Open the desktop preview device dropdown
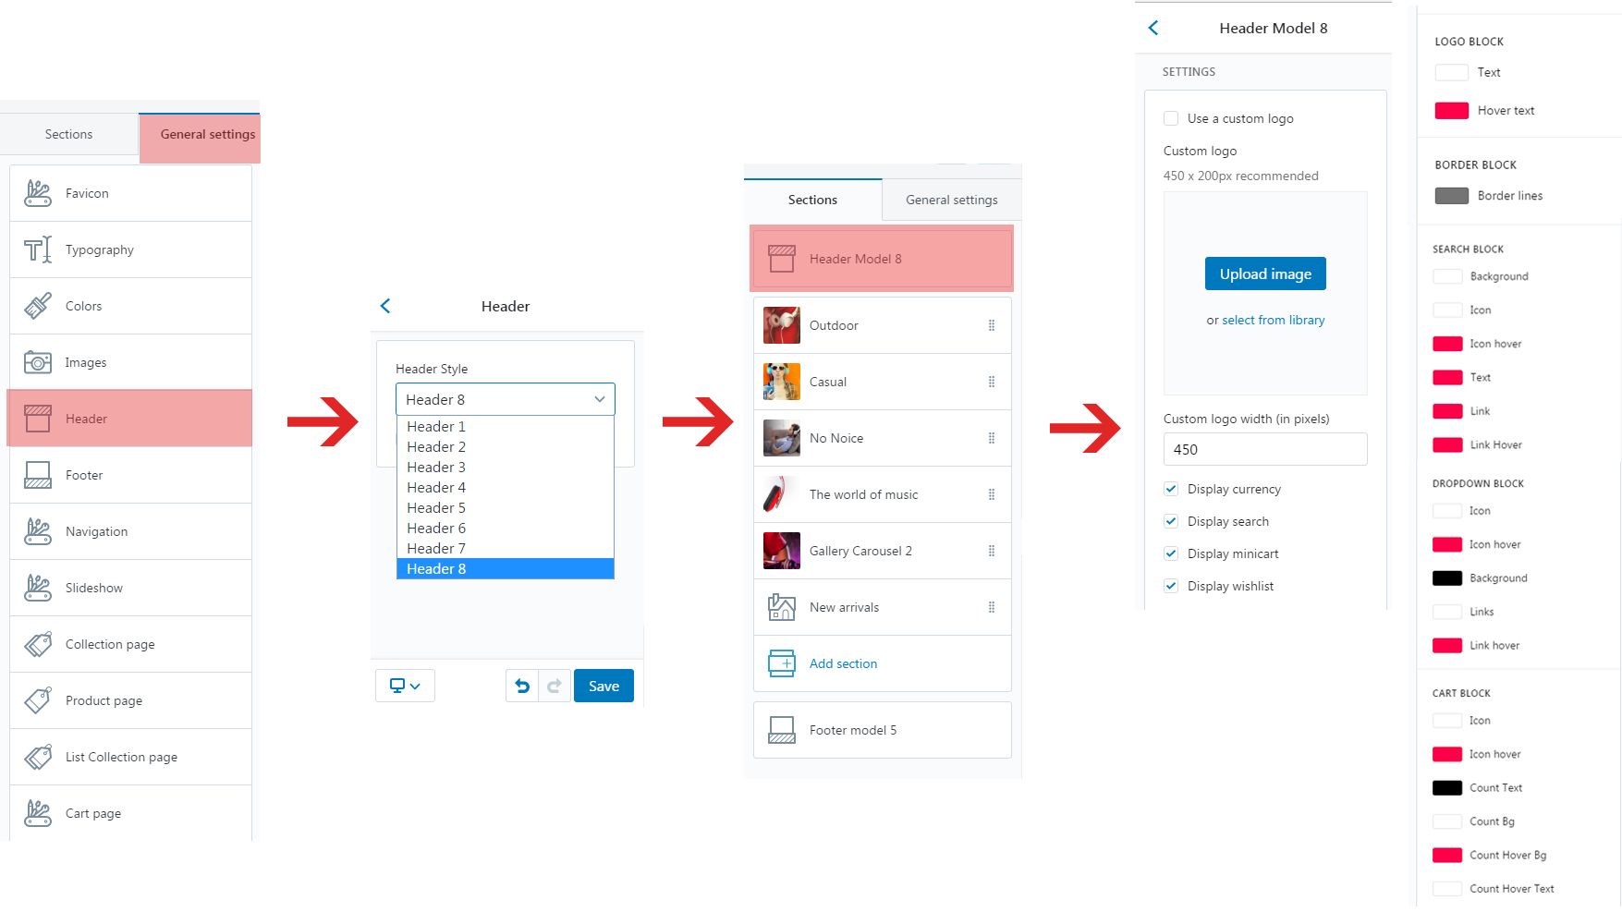 (x=405, y=686)
